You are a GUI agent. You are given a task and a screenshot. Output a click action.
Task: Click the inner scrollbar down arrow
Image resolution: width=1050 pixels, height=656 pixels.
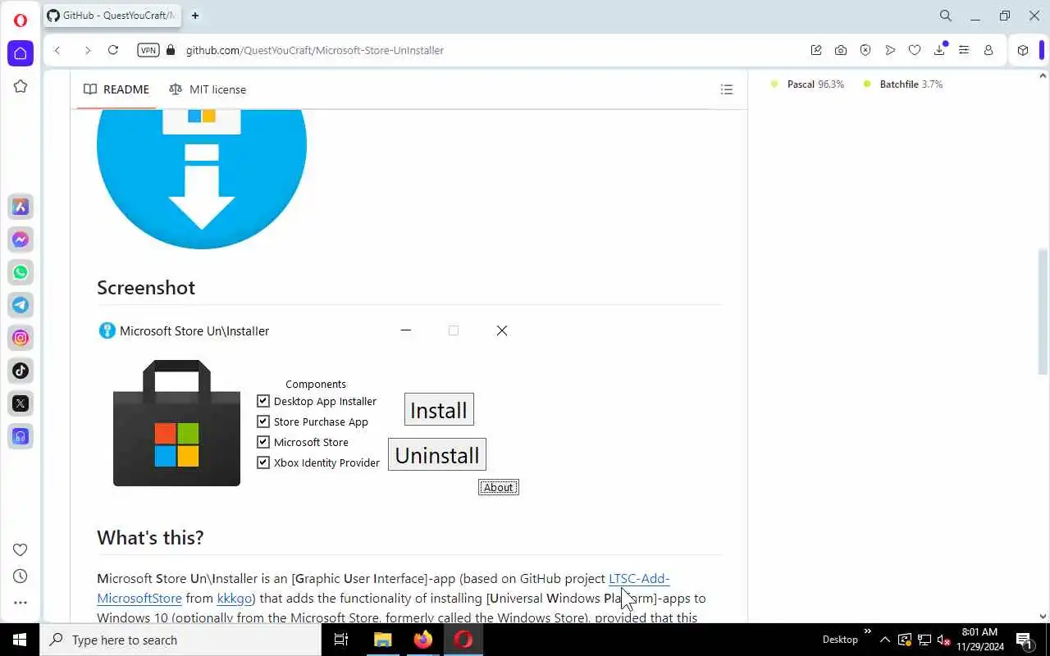pos(1043,616)
